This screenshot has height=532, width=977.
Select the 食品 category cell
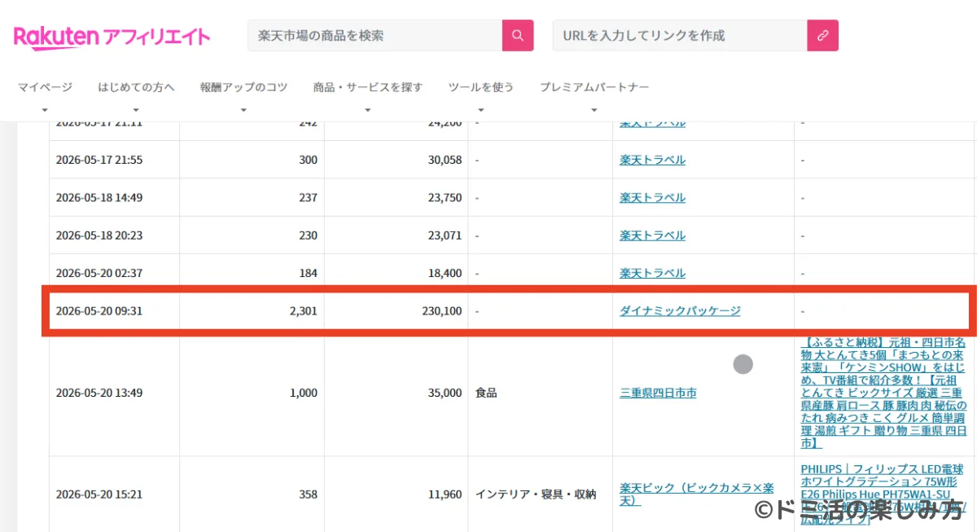point(486,393)
